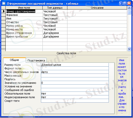
Task: Click the row selector of Время прибытия row
Action: point(3,37)
